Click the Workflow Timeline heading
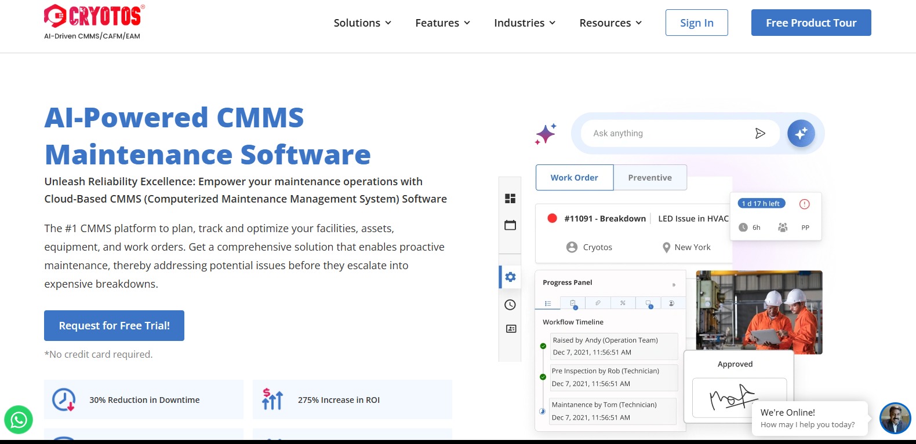916x444 pixels. click(573, 322)
